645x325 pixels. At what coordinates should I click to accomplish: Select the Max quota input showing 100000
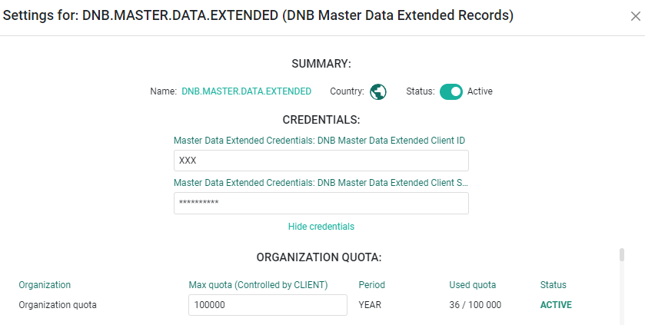[x=268, y=305]
